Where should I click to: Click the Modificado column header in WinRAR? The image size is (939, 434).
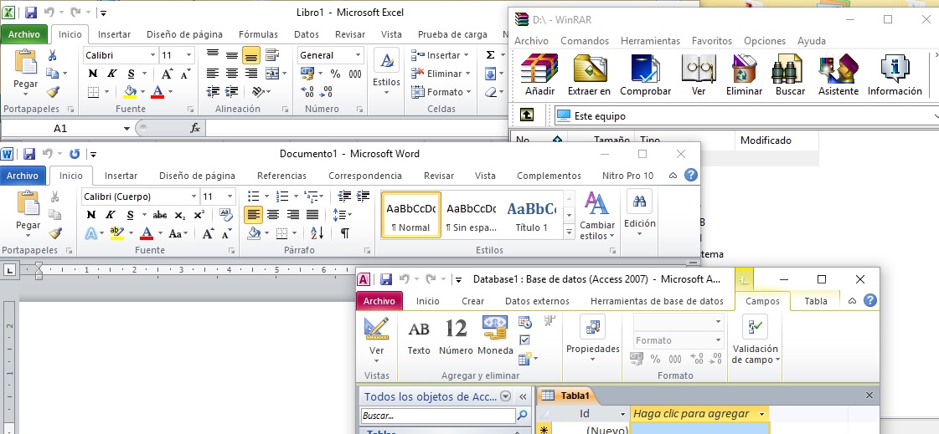pos(776,140)
